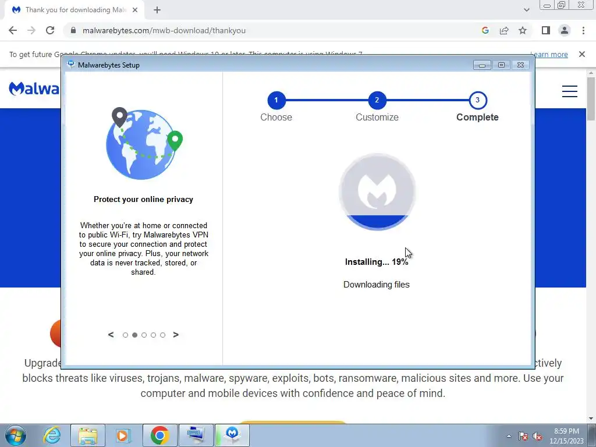
Task: Open a new Chrome tab
Action: click(x=157, y=10)
